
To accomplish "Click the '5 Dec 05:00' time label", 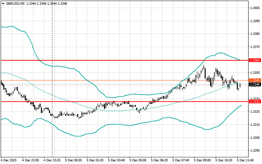I will click(138, 160).
